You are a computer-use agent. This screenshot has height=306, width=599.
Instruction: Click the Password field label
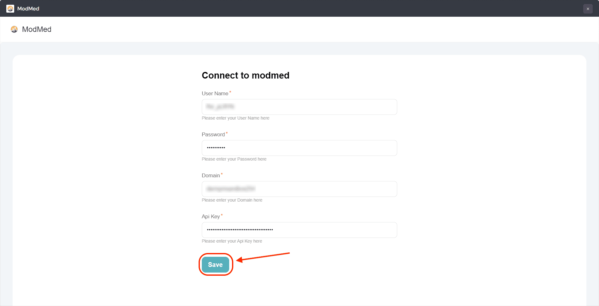(213, 134)
